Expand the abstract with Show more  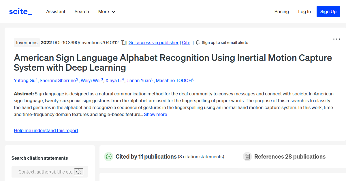(155, 114)
